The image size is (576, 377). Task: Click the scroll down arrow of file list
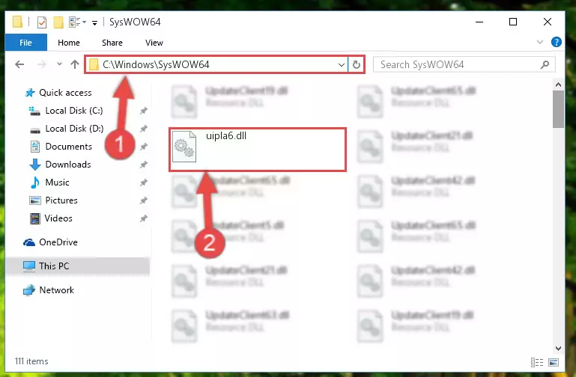(558, 349)
